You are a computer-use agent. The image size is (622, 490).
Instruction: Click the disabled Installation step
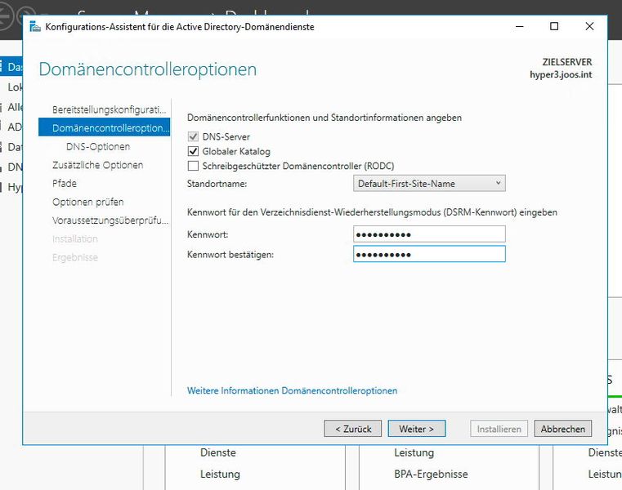(74, 239)
